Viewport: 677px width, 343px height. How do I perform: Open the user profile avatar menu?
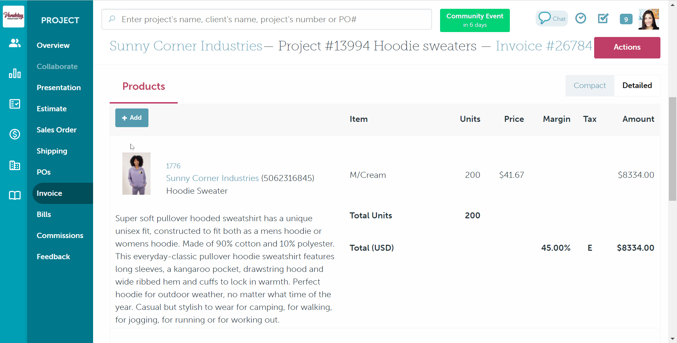click(x=649, y=19)
